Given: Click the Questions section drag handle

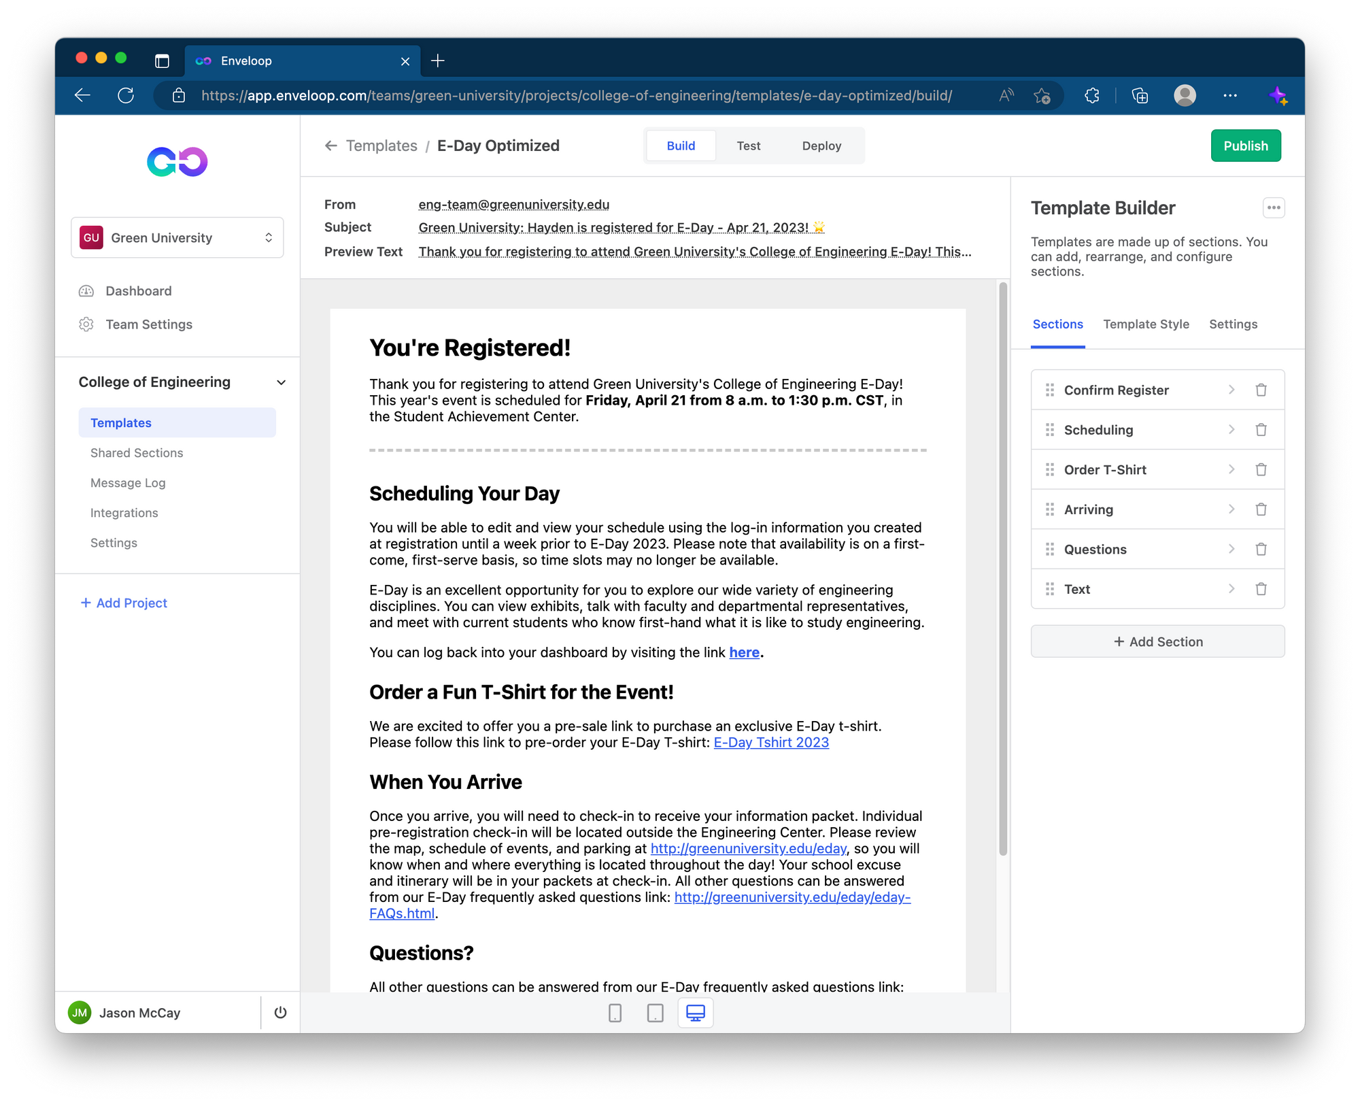Looking at the screenshot, I should [1050, 550].
